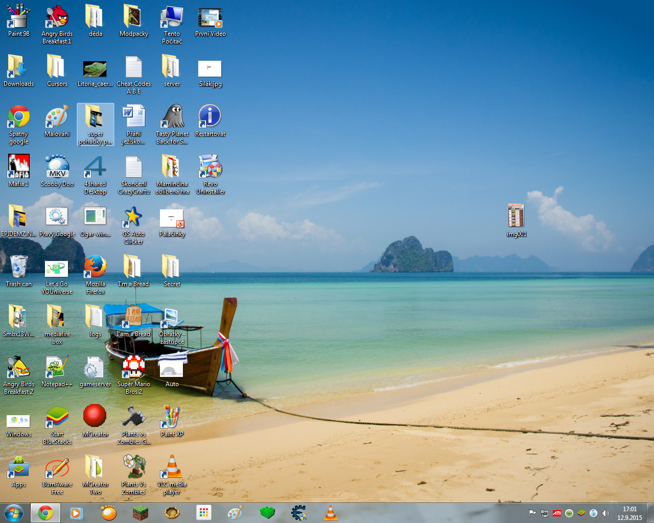Viewport: 654px width, 523px height.
Task: Open the volume speaker icon in system tray
Action: click(605, 513)
